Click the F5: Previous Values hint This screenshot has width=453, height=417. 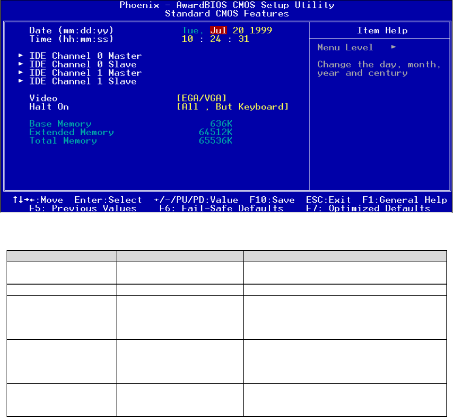pyautogui.click(x=83, y=208)
